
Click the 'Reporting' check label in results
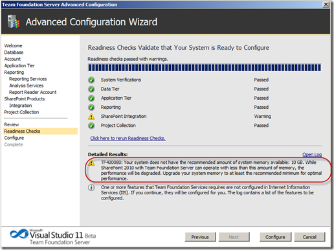coord(111,108)
